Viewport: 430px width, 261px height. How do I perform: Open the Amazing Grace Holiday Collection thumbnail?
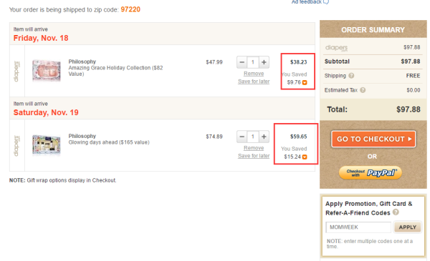(47, 71)
